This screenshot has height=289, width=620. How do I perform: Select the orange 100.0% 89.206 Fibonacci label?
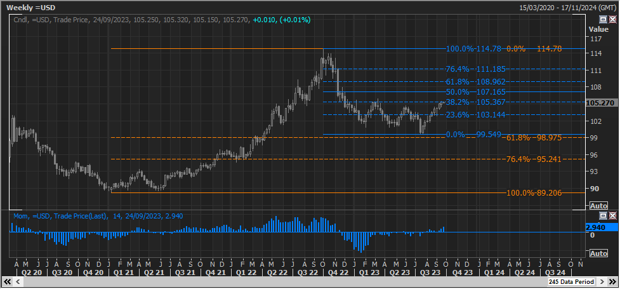click(534, 193)
